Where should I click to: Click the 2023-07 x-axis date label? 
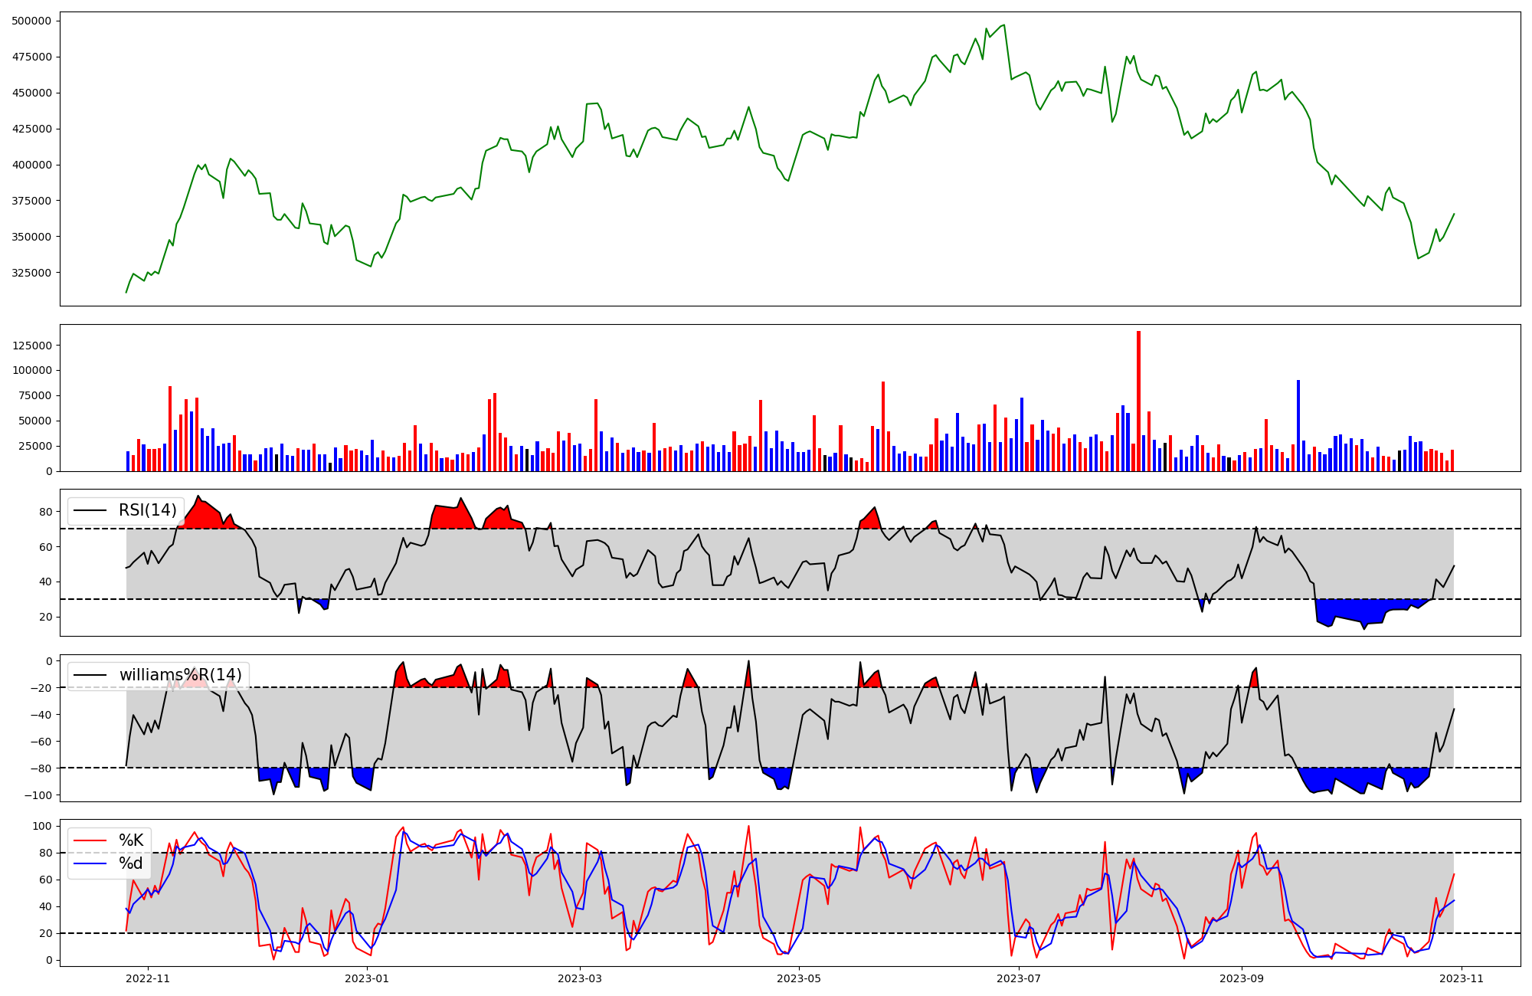click(1020, 978)
